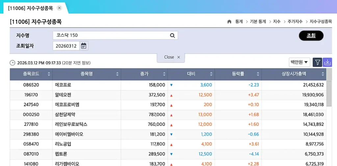The height and width of the screenshot is (166, 337).
Task: Click stock code 086520
Action: [x=31, y=85]
